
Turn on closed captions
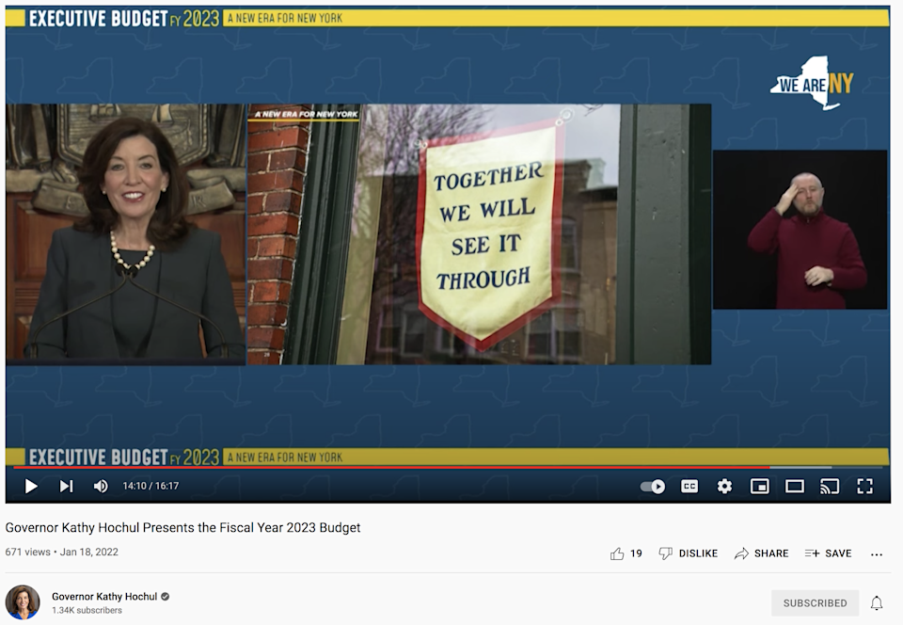tap(689, 487)
